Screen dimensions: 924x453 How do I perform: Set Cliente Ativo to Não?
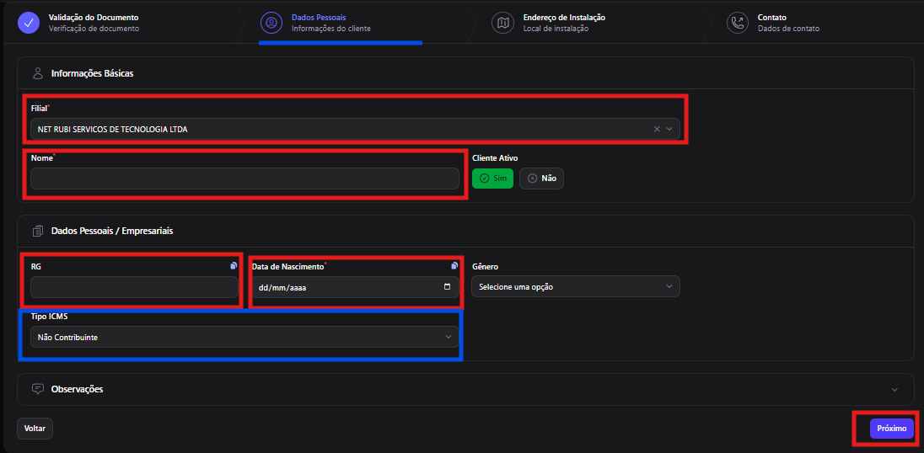(541, 179)
